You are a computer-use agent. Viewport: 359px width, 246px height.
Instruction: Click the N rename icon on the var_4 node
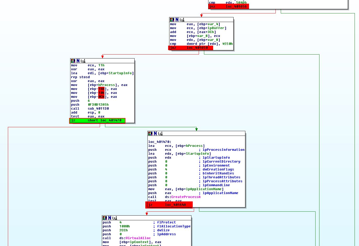tap(177, 20)
